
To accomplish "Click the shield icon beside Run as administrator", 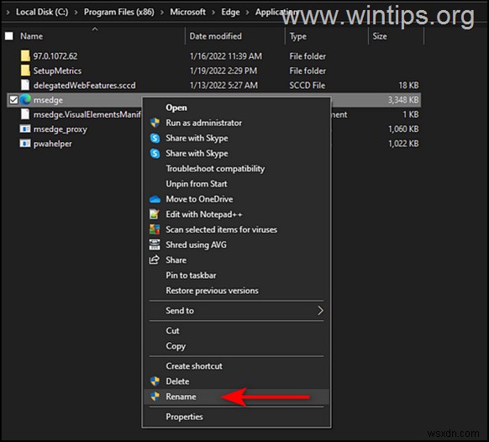I will click(155, 123).
